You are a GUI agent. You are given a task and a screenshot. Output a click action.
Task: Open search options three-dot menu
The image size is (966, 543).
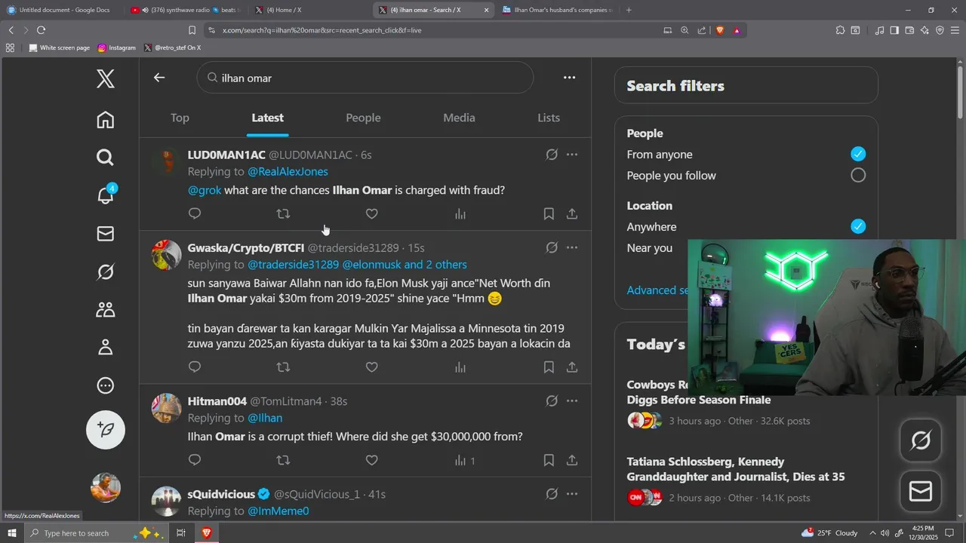(x=570, y=78)
